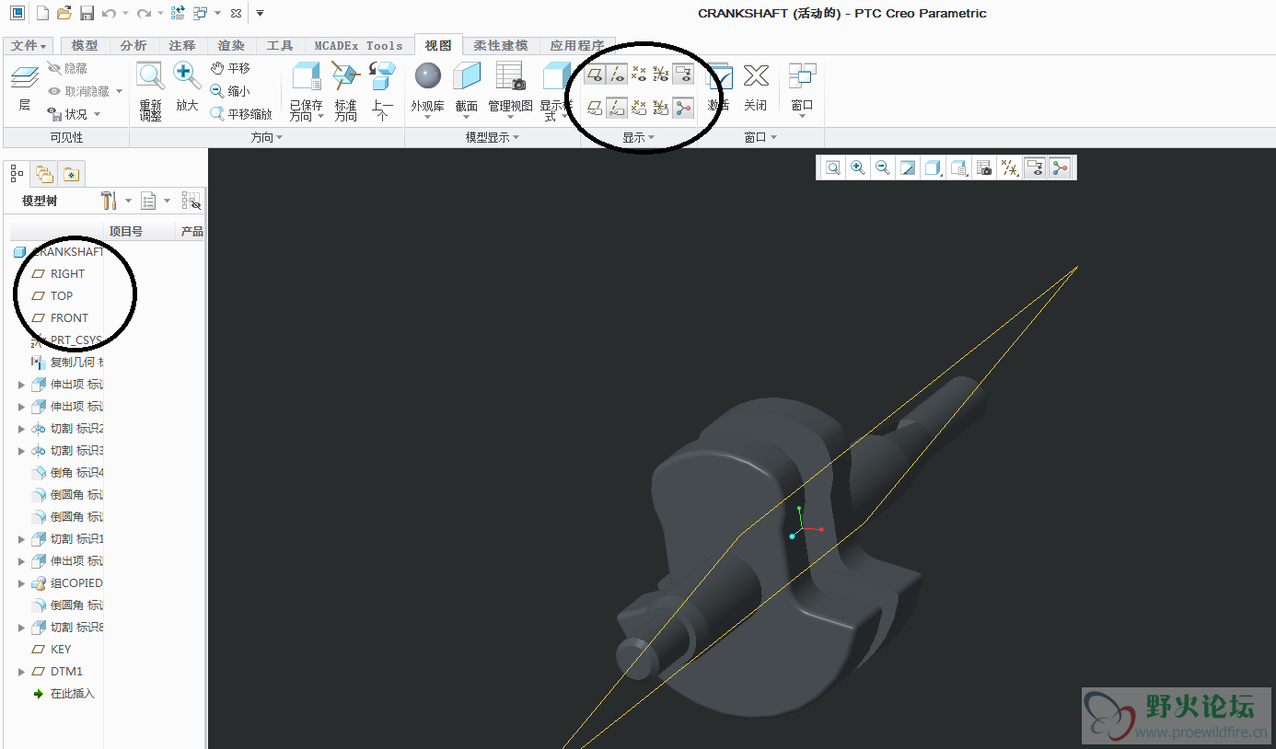Viewport: 1276px width, 749px height.
Task: Redo the last undone action
Action: tap(144, 13)
